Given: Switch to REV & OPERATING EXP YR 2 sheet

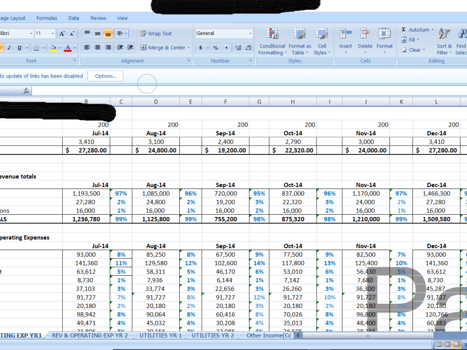Looking at the screenshot, I should (x=90, y=336).
